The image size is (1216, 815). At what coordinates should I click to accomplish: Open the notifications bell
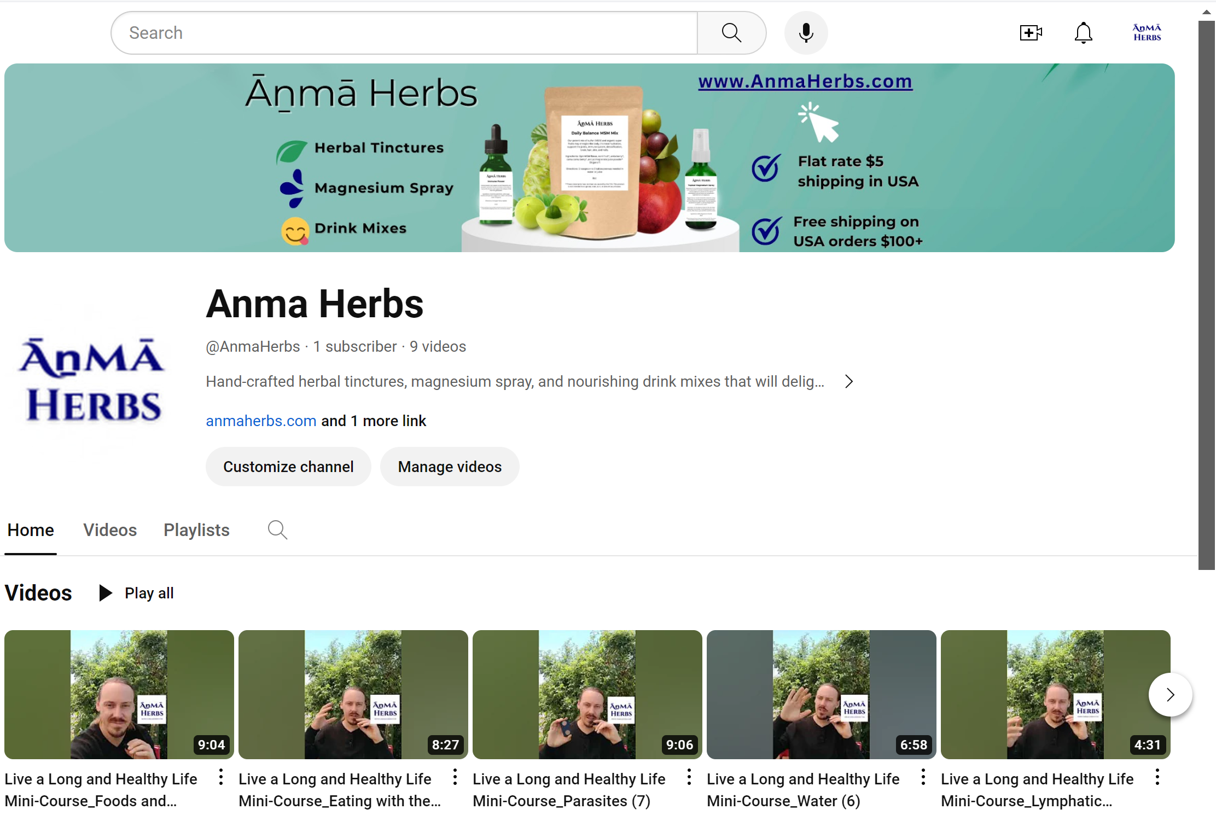[1083, 33]
